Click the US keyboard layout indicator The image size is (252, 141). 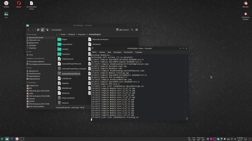228,139
